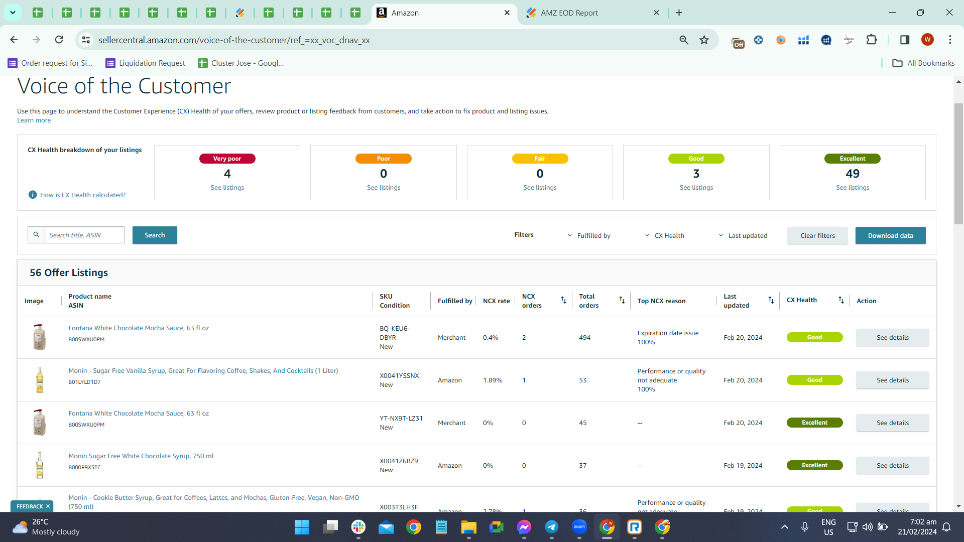The width and height of the screenshot is (964, 542).
Task: Open the Windows Start menu
Action: tap(302, 527)
